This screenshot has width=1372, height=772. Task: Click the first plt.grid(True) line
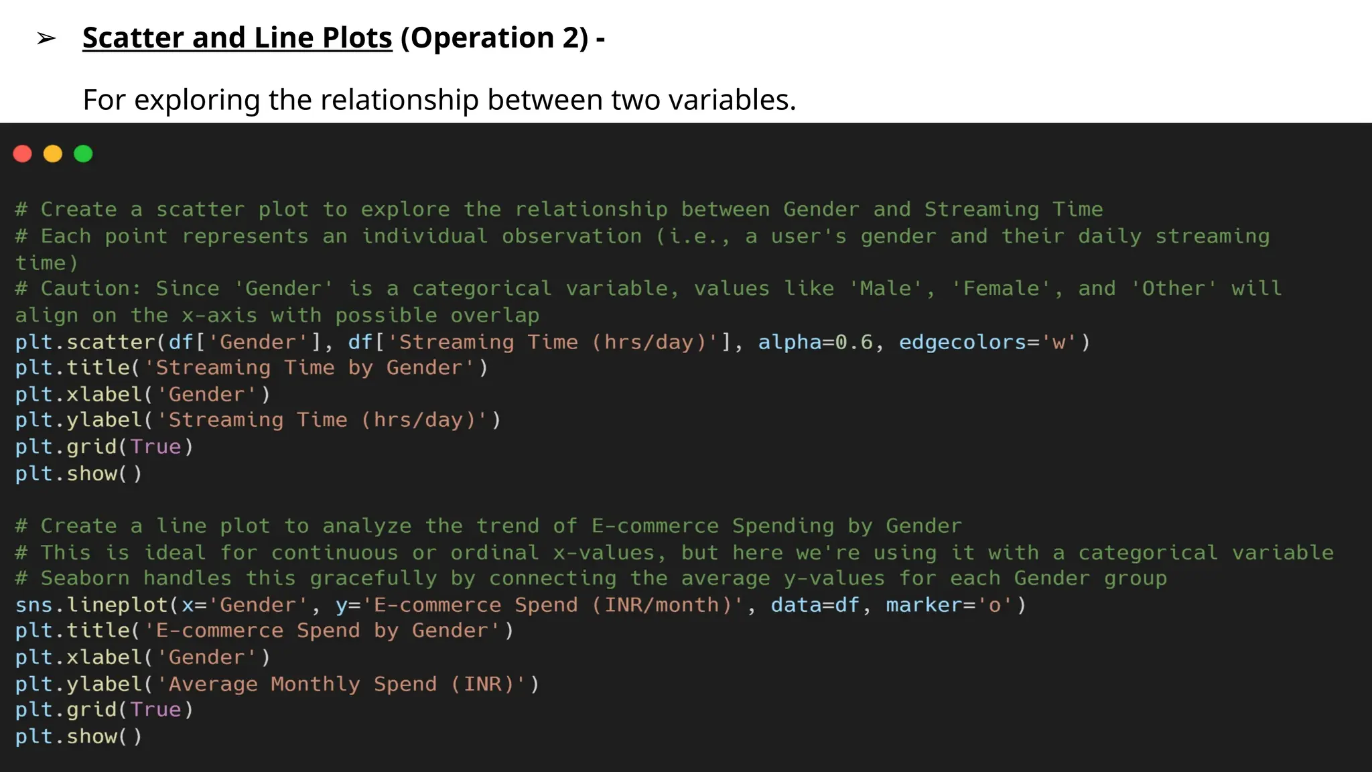click(x=105, y=447)
